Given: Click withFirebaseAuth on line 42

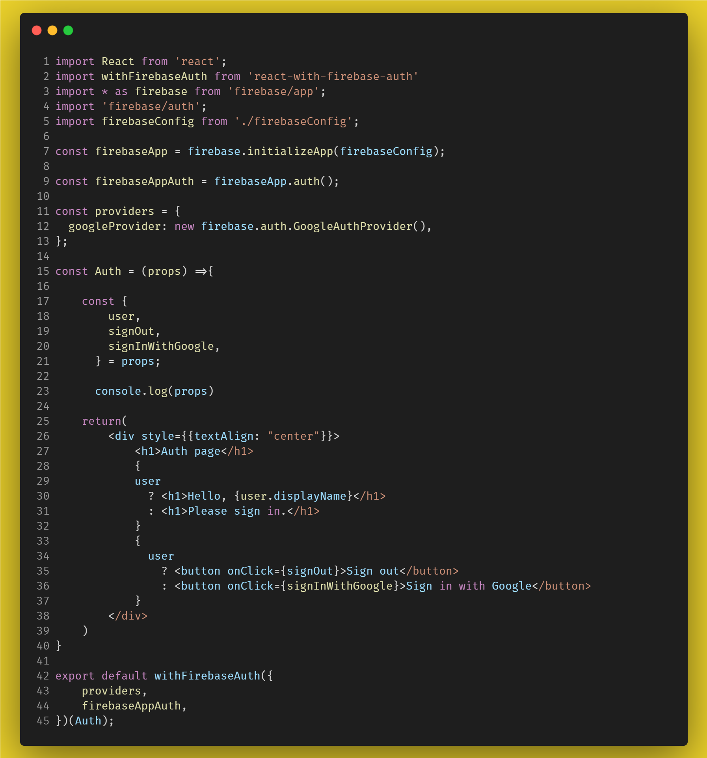Looking at the screenshot, I should click(x=207, y=676).
